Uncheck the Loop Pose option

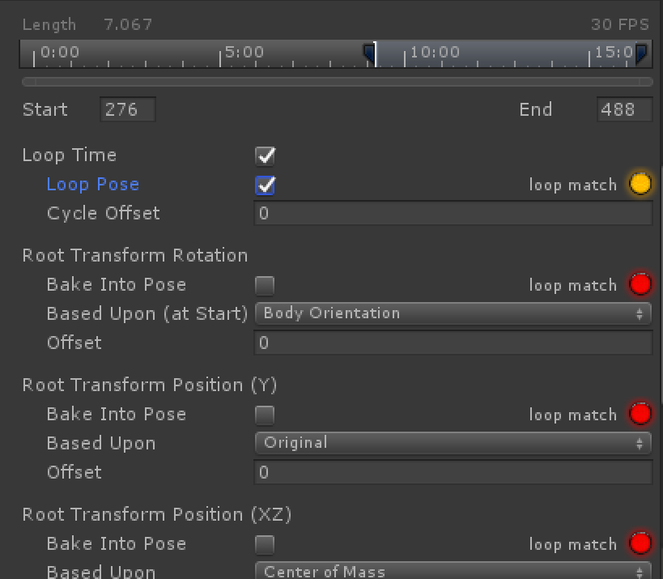click(x=265, y=185)
